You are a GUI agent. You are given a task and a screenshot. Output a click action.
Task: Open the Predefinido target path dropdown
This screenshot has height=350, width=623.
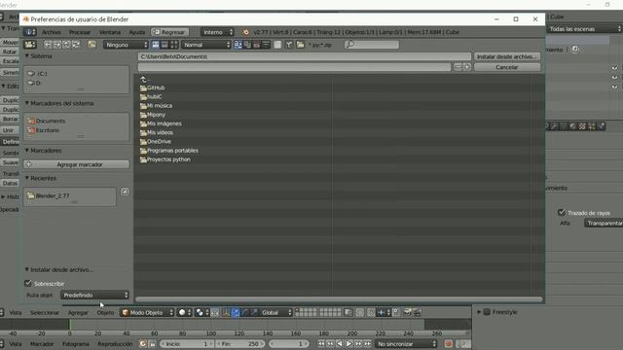pyautogui.click(x=94, y=295)
